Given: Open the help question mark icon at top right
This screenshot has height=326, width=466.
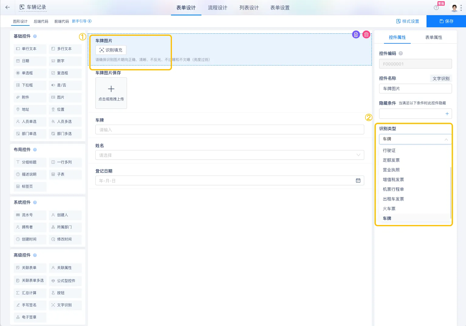Looking at the screenshot, I should 436,8.
